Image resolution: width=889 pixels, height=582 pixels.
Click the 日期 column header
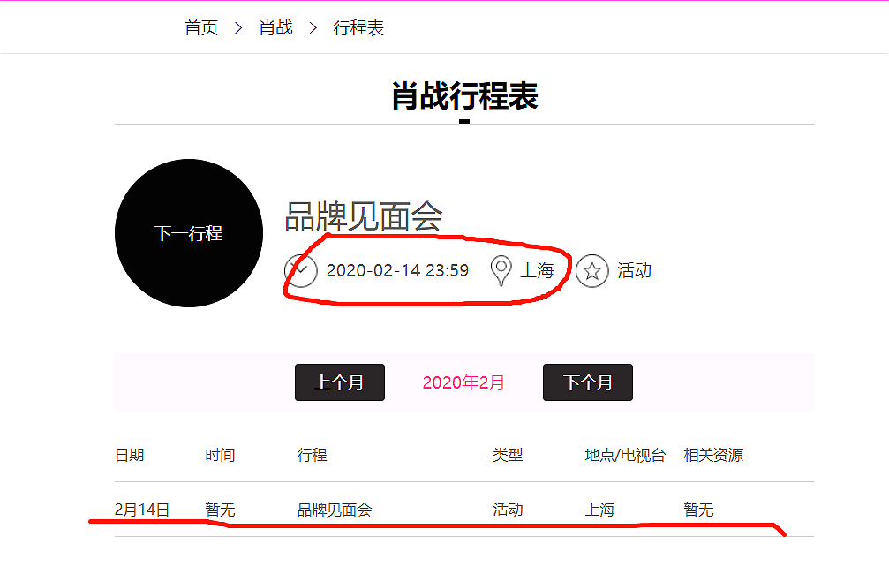[x=129, y=455]
